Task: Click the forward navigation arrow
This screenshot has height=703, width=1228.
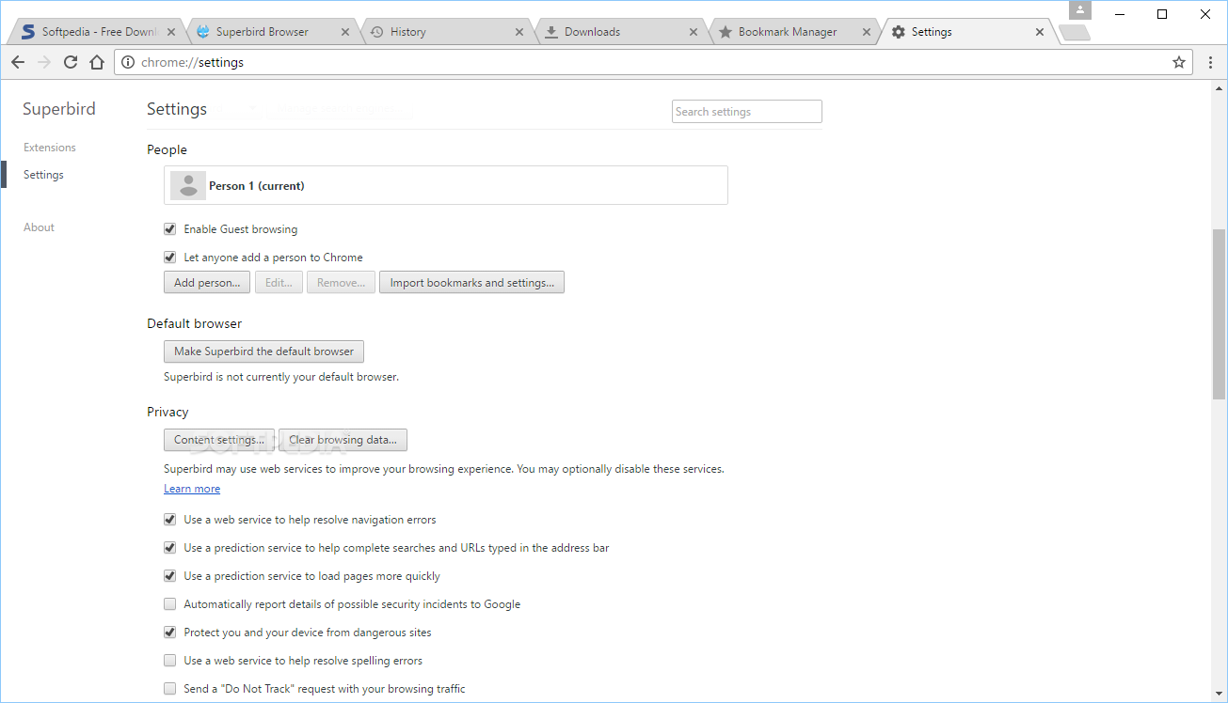Action: (x=44, y=62)
